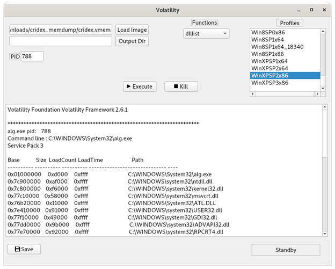Click profiles list scroll left arrow
The height and width of the screenshot is (269, 335).
(253, 94)
